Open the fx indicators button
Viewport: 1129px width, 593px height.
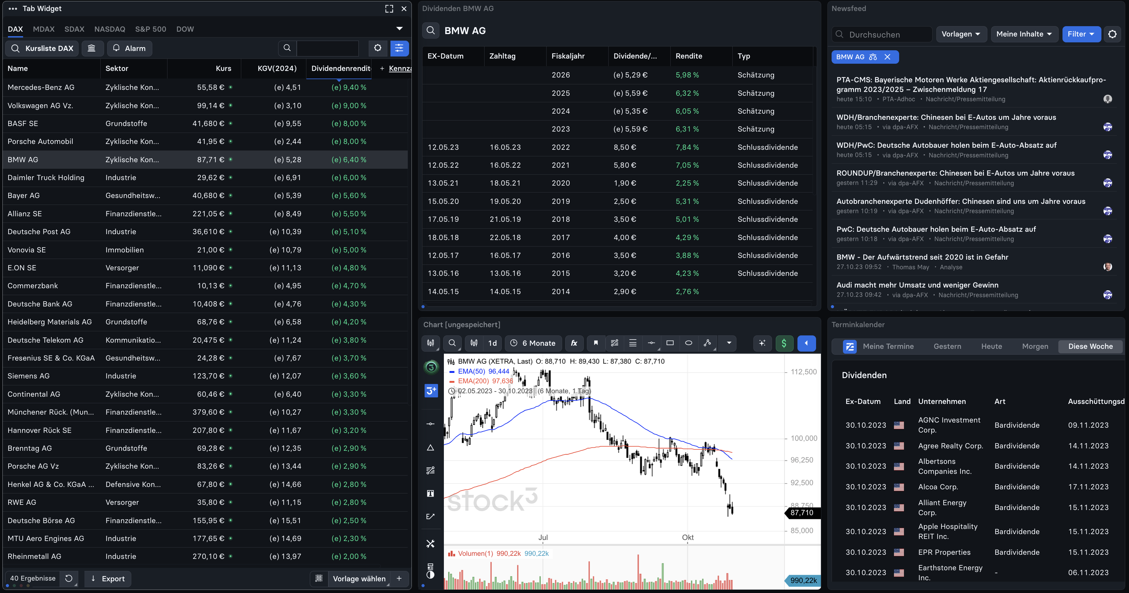coord(574,343)
